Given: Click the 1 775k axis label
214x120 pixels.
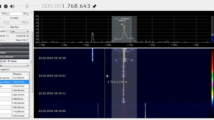Looking at the screenshot, I should pyautogui.click(x=152, y=45).
